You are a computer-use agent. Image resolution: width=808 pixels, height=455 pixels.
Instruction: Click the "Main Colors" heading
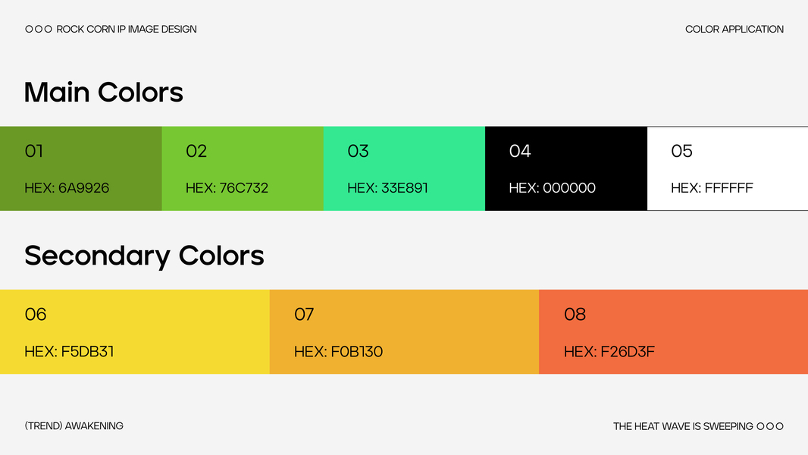[x=104, y=93]
